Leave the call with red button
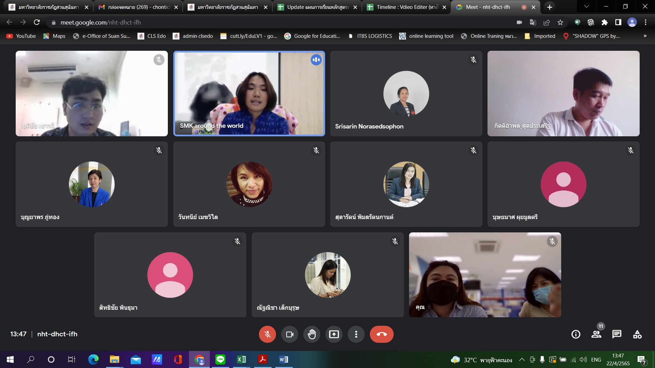This screenshot has height=368, width=655. [381, 334]
